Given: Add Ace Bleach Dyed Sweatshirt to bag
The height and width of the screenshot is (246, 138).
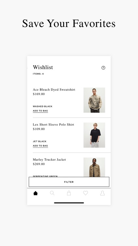Looking at the screenshot, I should tap(40, 111).
